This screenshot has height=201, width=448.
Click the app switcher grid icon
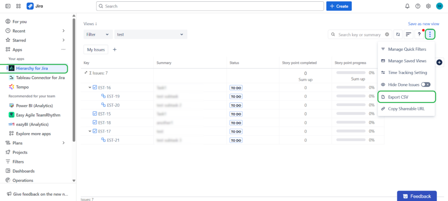coord(18,6)
